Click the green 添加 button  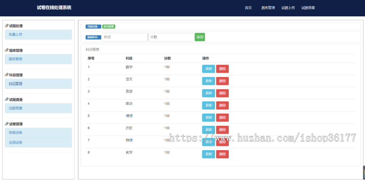click(200, 37)
